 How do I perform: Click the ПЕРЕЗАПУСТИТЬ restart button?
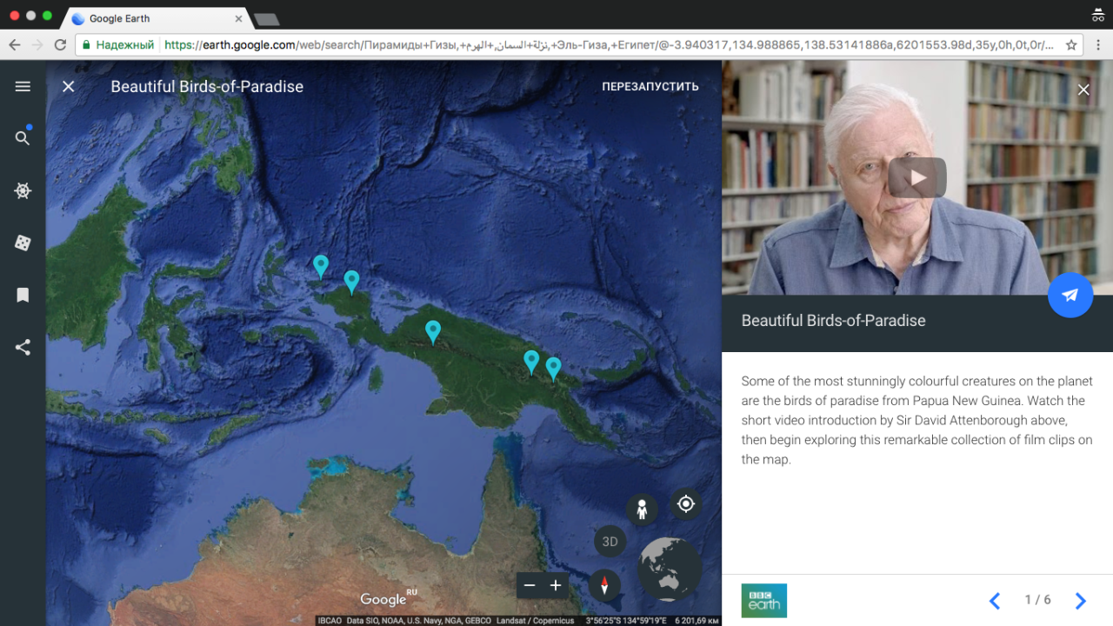(x=650, y=86)
